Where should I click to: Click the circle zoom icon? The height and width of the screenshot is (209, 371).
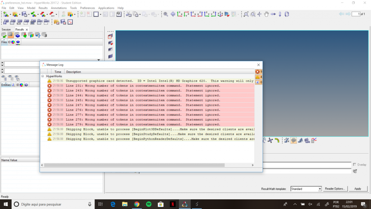click(253, 14)
